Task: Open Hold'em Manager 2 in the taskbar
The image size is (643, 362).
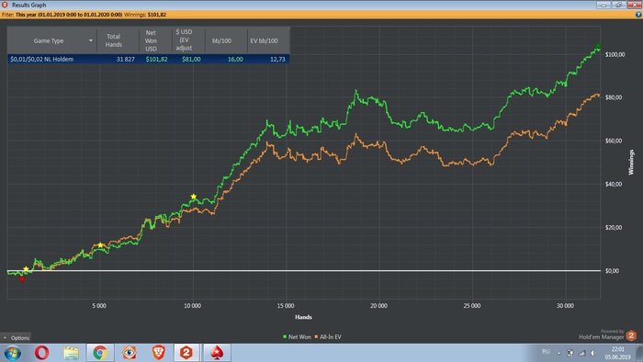Action: click(186, 353)
